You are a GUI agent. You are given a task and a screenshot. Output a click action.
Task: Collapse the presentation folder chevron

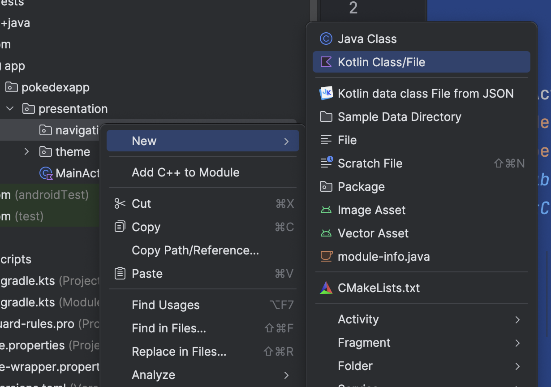11,109
